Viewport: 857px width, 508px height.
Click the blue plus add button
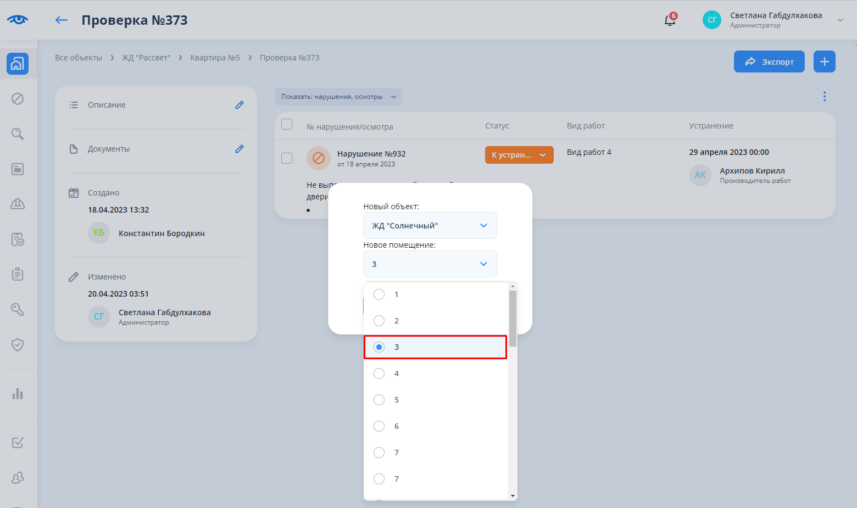(x=824, y=62)
